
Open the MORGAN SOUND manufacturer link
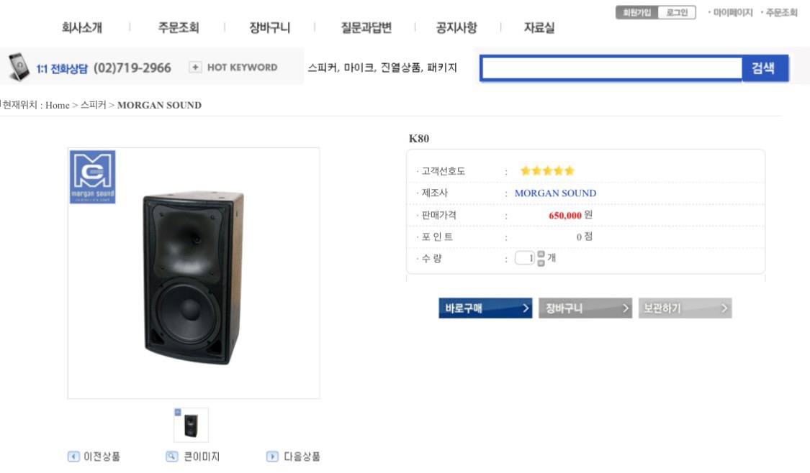[555, 193]
